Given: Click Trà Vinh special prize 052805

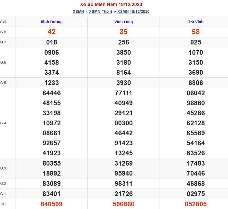Looking at the screenshot, I should click(x=196, y=204).
